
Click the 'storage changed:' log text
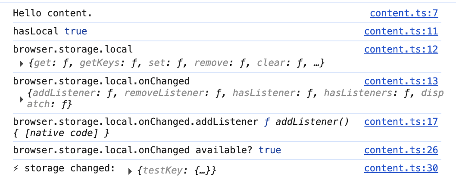70,168
